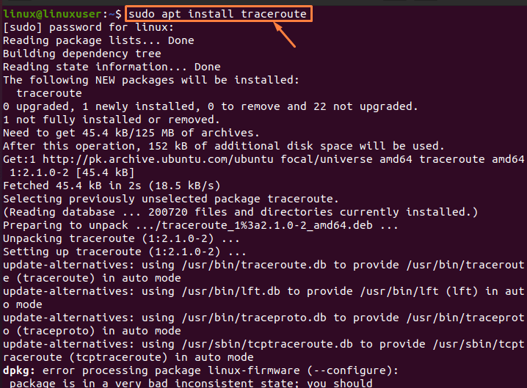Click 'o (traceproto) in auto mode' line

tap(92, 331)
